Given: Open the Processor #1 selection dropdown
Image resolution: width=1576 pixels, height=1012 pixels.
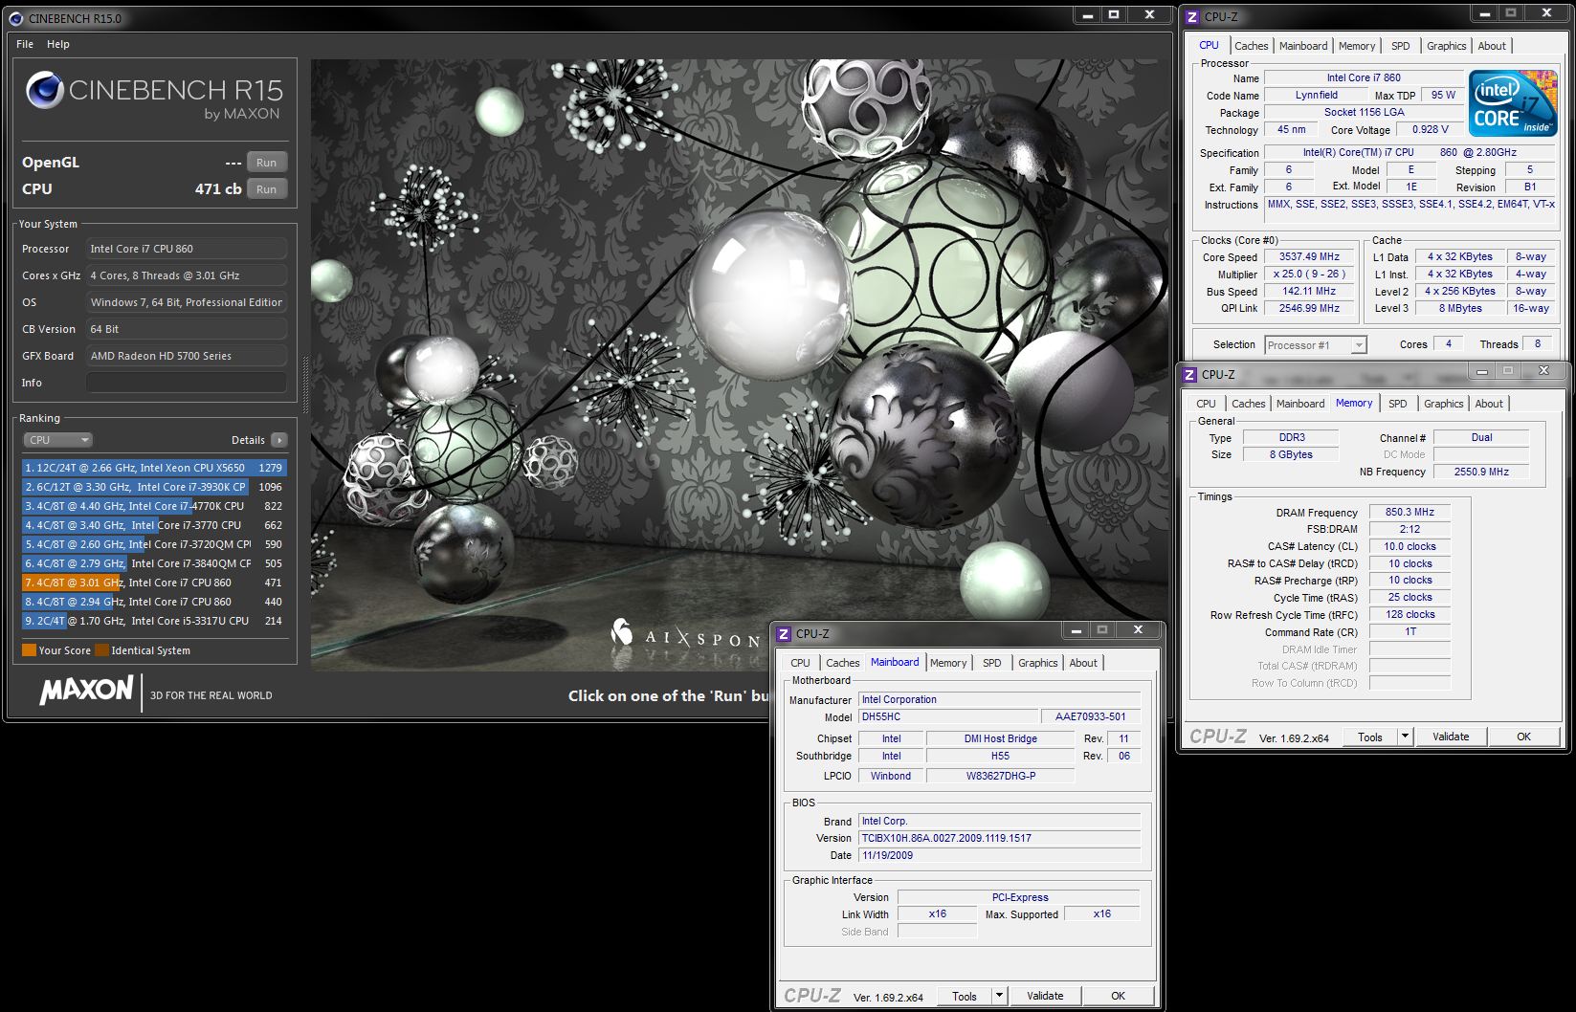Looking at the screenshot, I should 1316,345.
